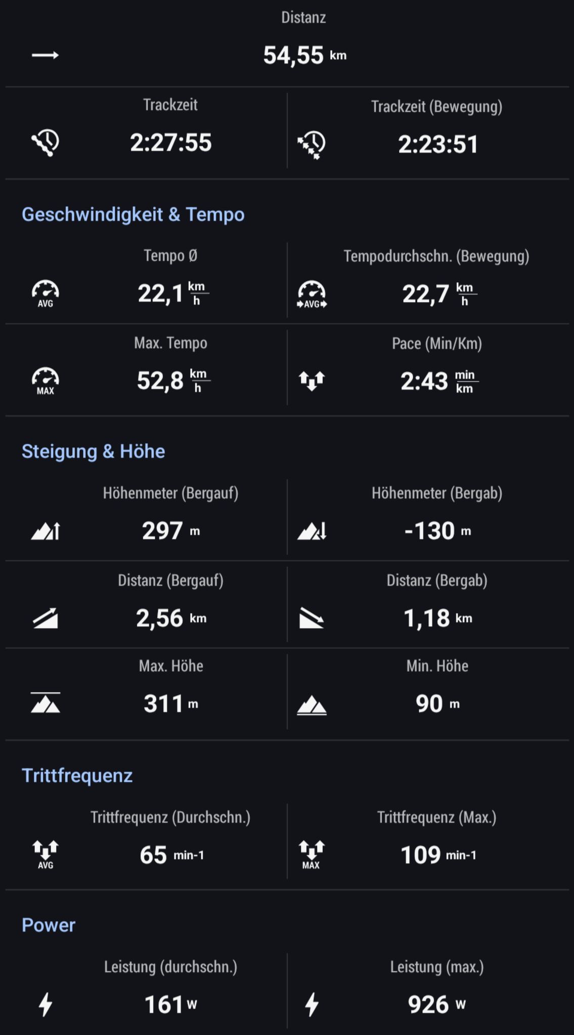This screenshot has width=574, height=1035.
Task: Select the Steigung & Höhe section header
Action: (93, 451)
